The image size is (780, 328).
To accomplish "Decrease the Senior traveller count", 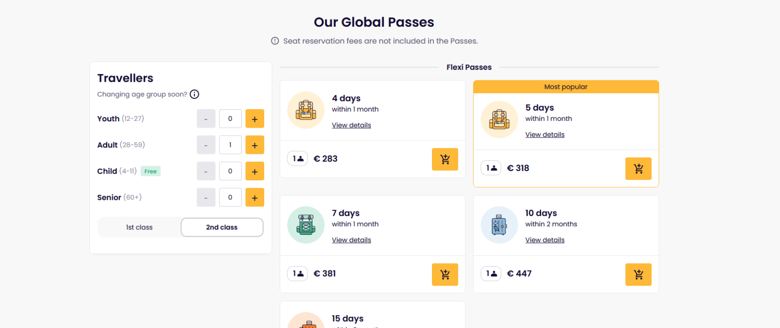I will (206, 198).
